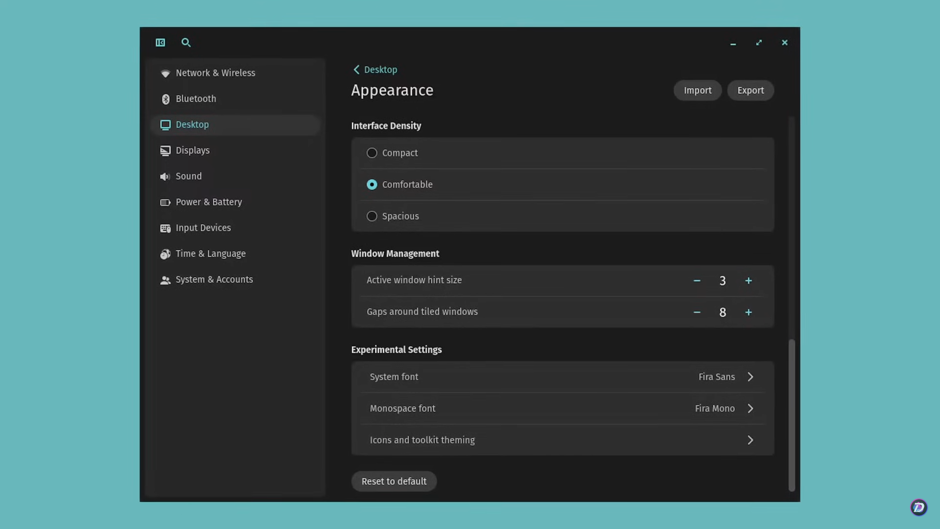Open the System font chooser chevron
This screenshot has height=529, width=940.
point(750,377)
